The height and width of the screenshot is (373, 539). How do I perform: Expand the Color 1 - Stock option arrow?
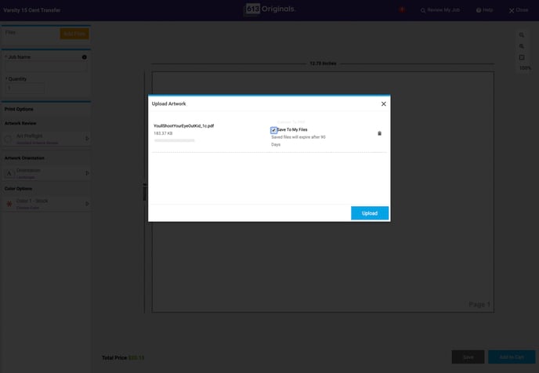[87, 204]
